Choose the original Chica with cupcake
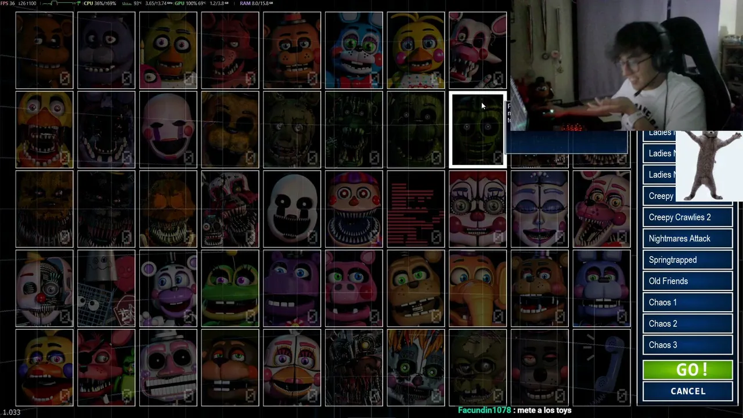Image resolution: width=743 pixels, height=418 pixels. click(168, 50)
